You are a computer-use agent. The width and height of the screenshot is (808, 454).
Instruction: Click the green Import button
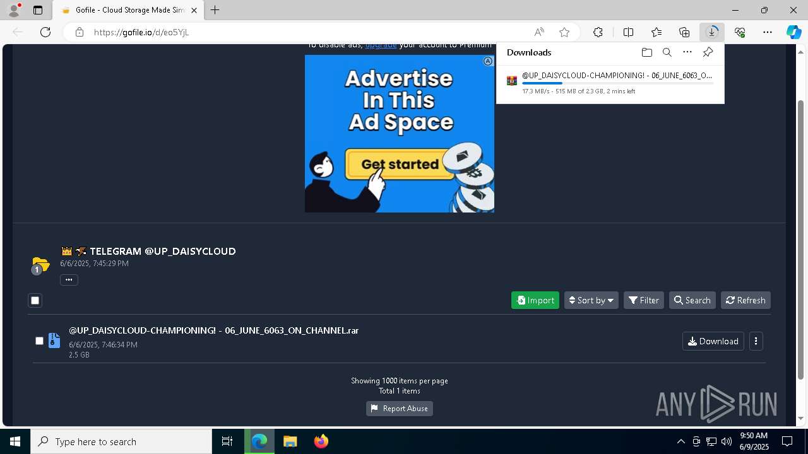click(535, 300)
